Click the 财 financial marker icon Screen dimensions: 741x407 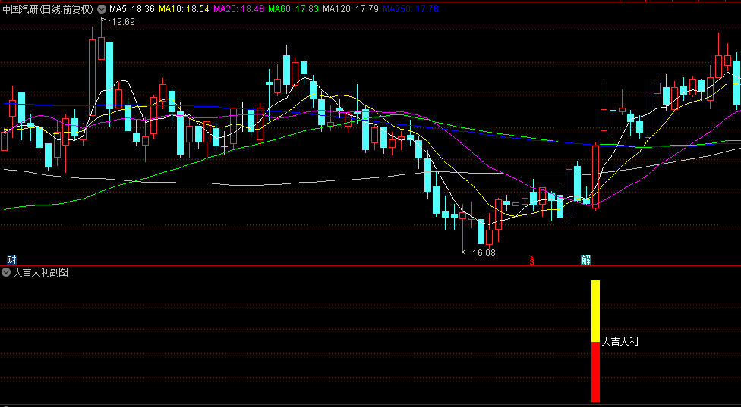pyautogui.click(x=12, y=259)
